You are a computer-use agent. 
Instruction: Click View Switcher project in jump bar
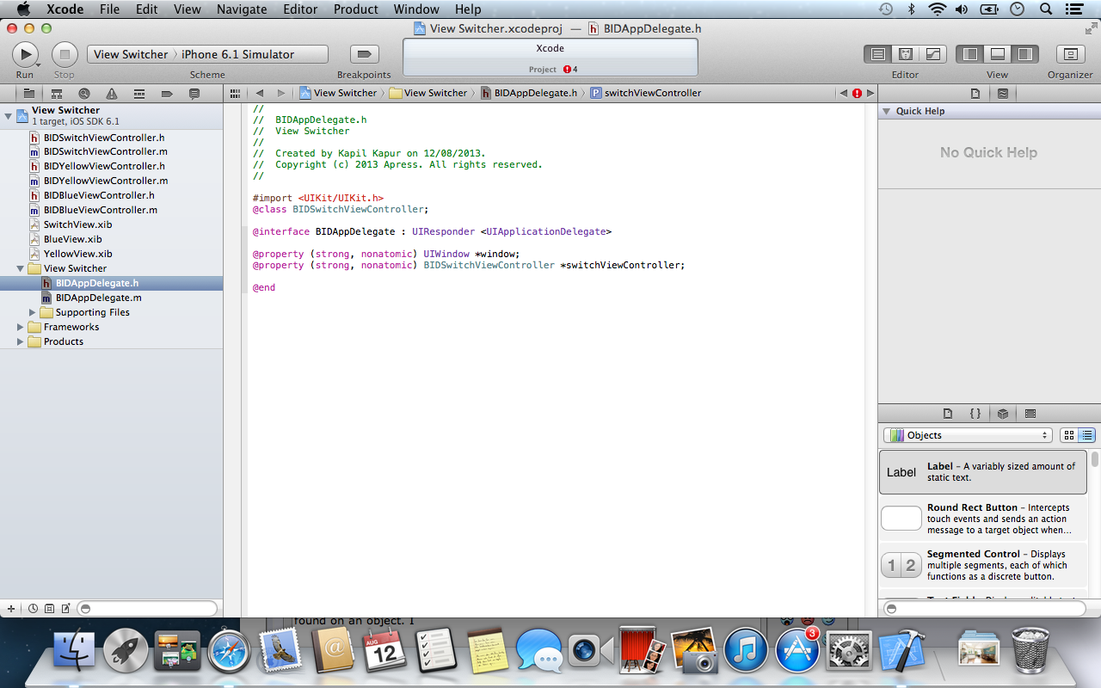point(338,93)
